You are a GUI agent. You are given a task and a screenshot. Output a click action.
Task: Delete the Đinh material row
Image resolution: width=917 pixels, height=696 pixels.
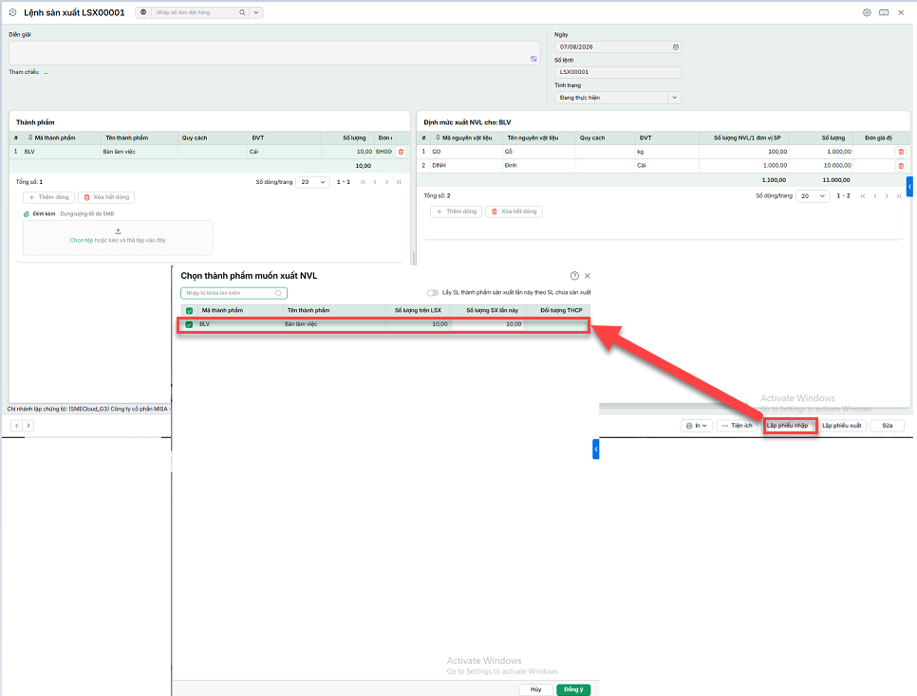(x=901, y=165)
